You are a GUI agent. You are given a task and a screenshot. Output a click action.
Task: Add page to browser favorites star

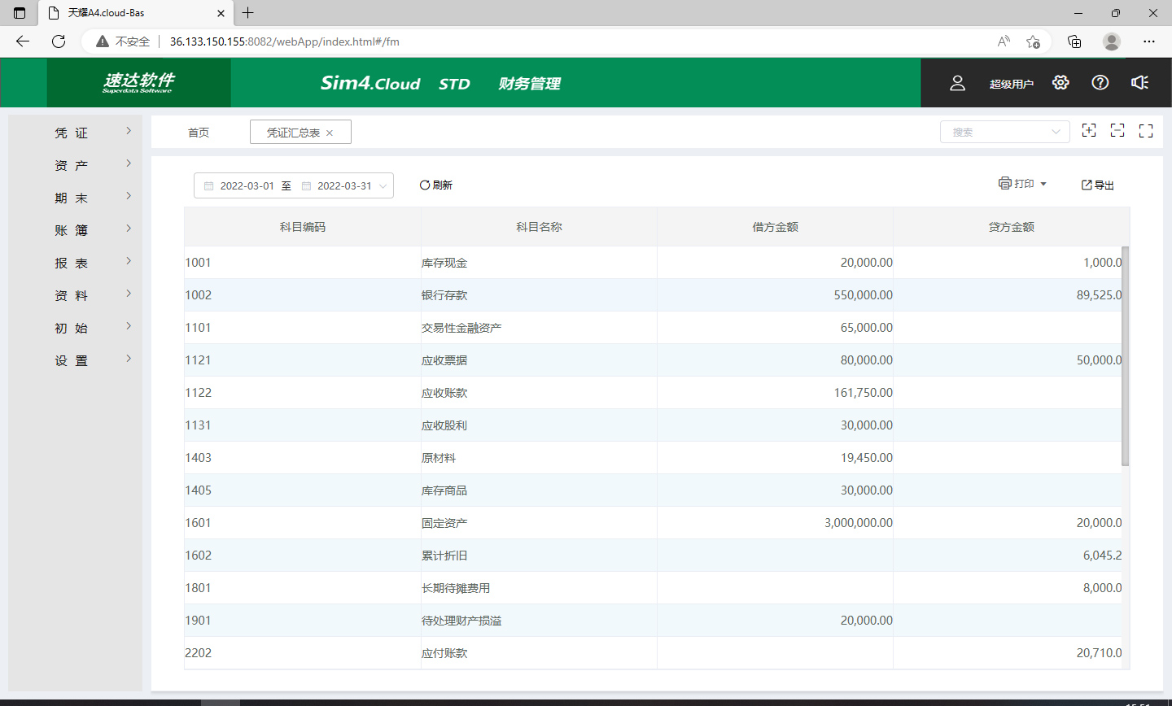pos(1033,41)
